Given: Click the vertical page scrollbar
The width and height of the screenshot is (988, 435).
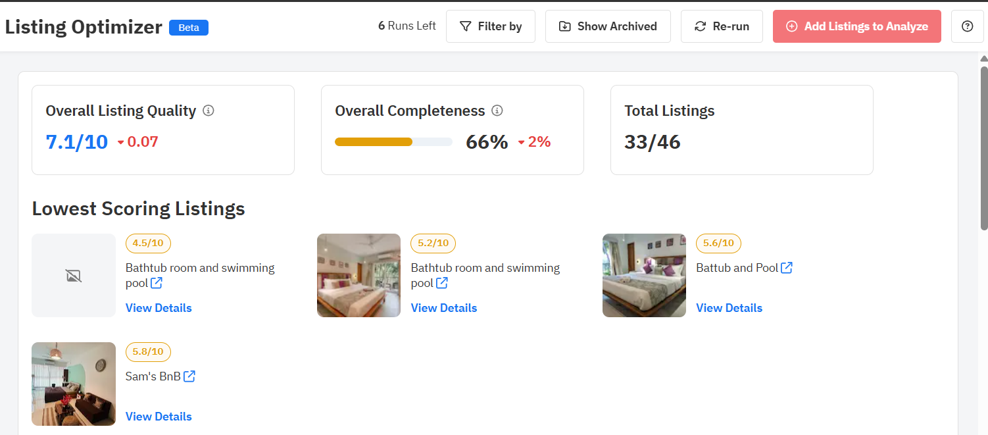Looking at the screenshot, I should pos(983,148).
